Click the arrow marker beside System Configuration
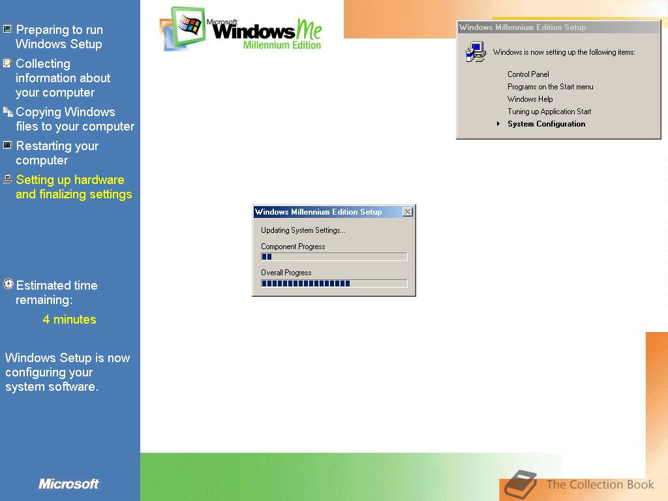 pyautogui.click(x=498, y=124)
